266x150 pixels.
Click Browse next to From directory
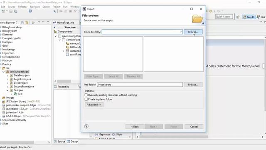(193, 32)
